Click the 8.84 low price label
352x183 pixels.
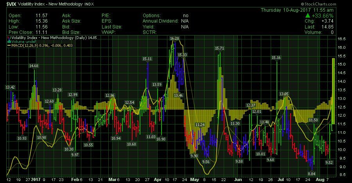click(312, 173)
